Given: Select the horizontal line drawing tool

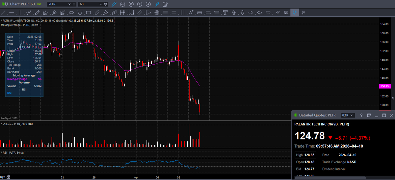Looking at the screenshot, I should click(x=12, y=13).
